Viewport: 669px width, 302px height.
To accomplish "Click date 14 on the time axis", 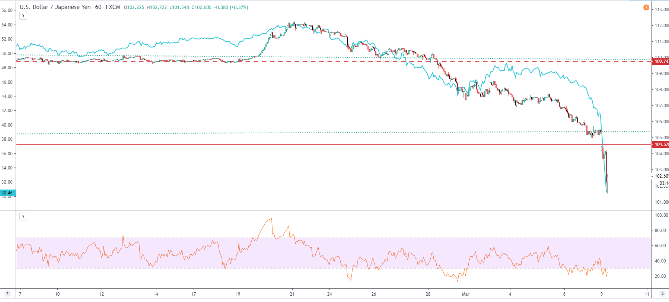I will 156,294.
